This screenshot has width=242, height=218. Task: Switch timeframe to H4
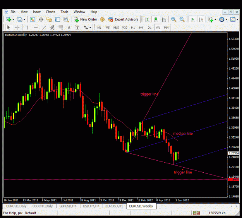pos(141,27)
